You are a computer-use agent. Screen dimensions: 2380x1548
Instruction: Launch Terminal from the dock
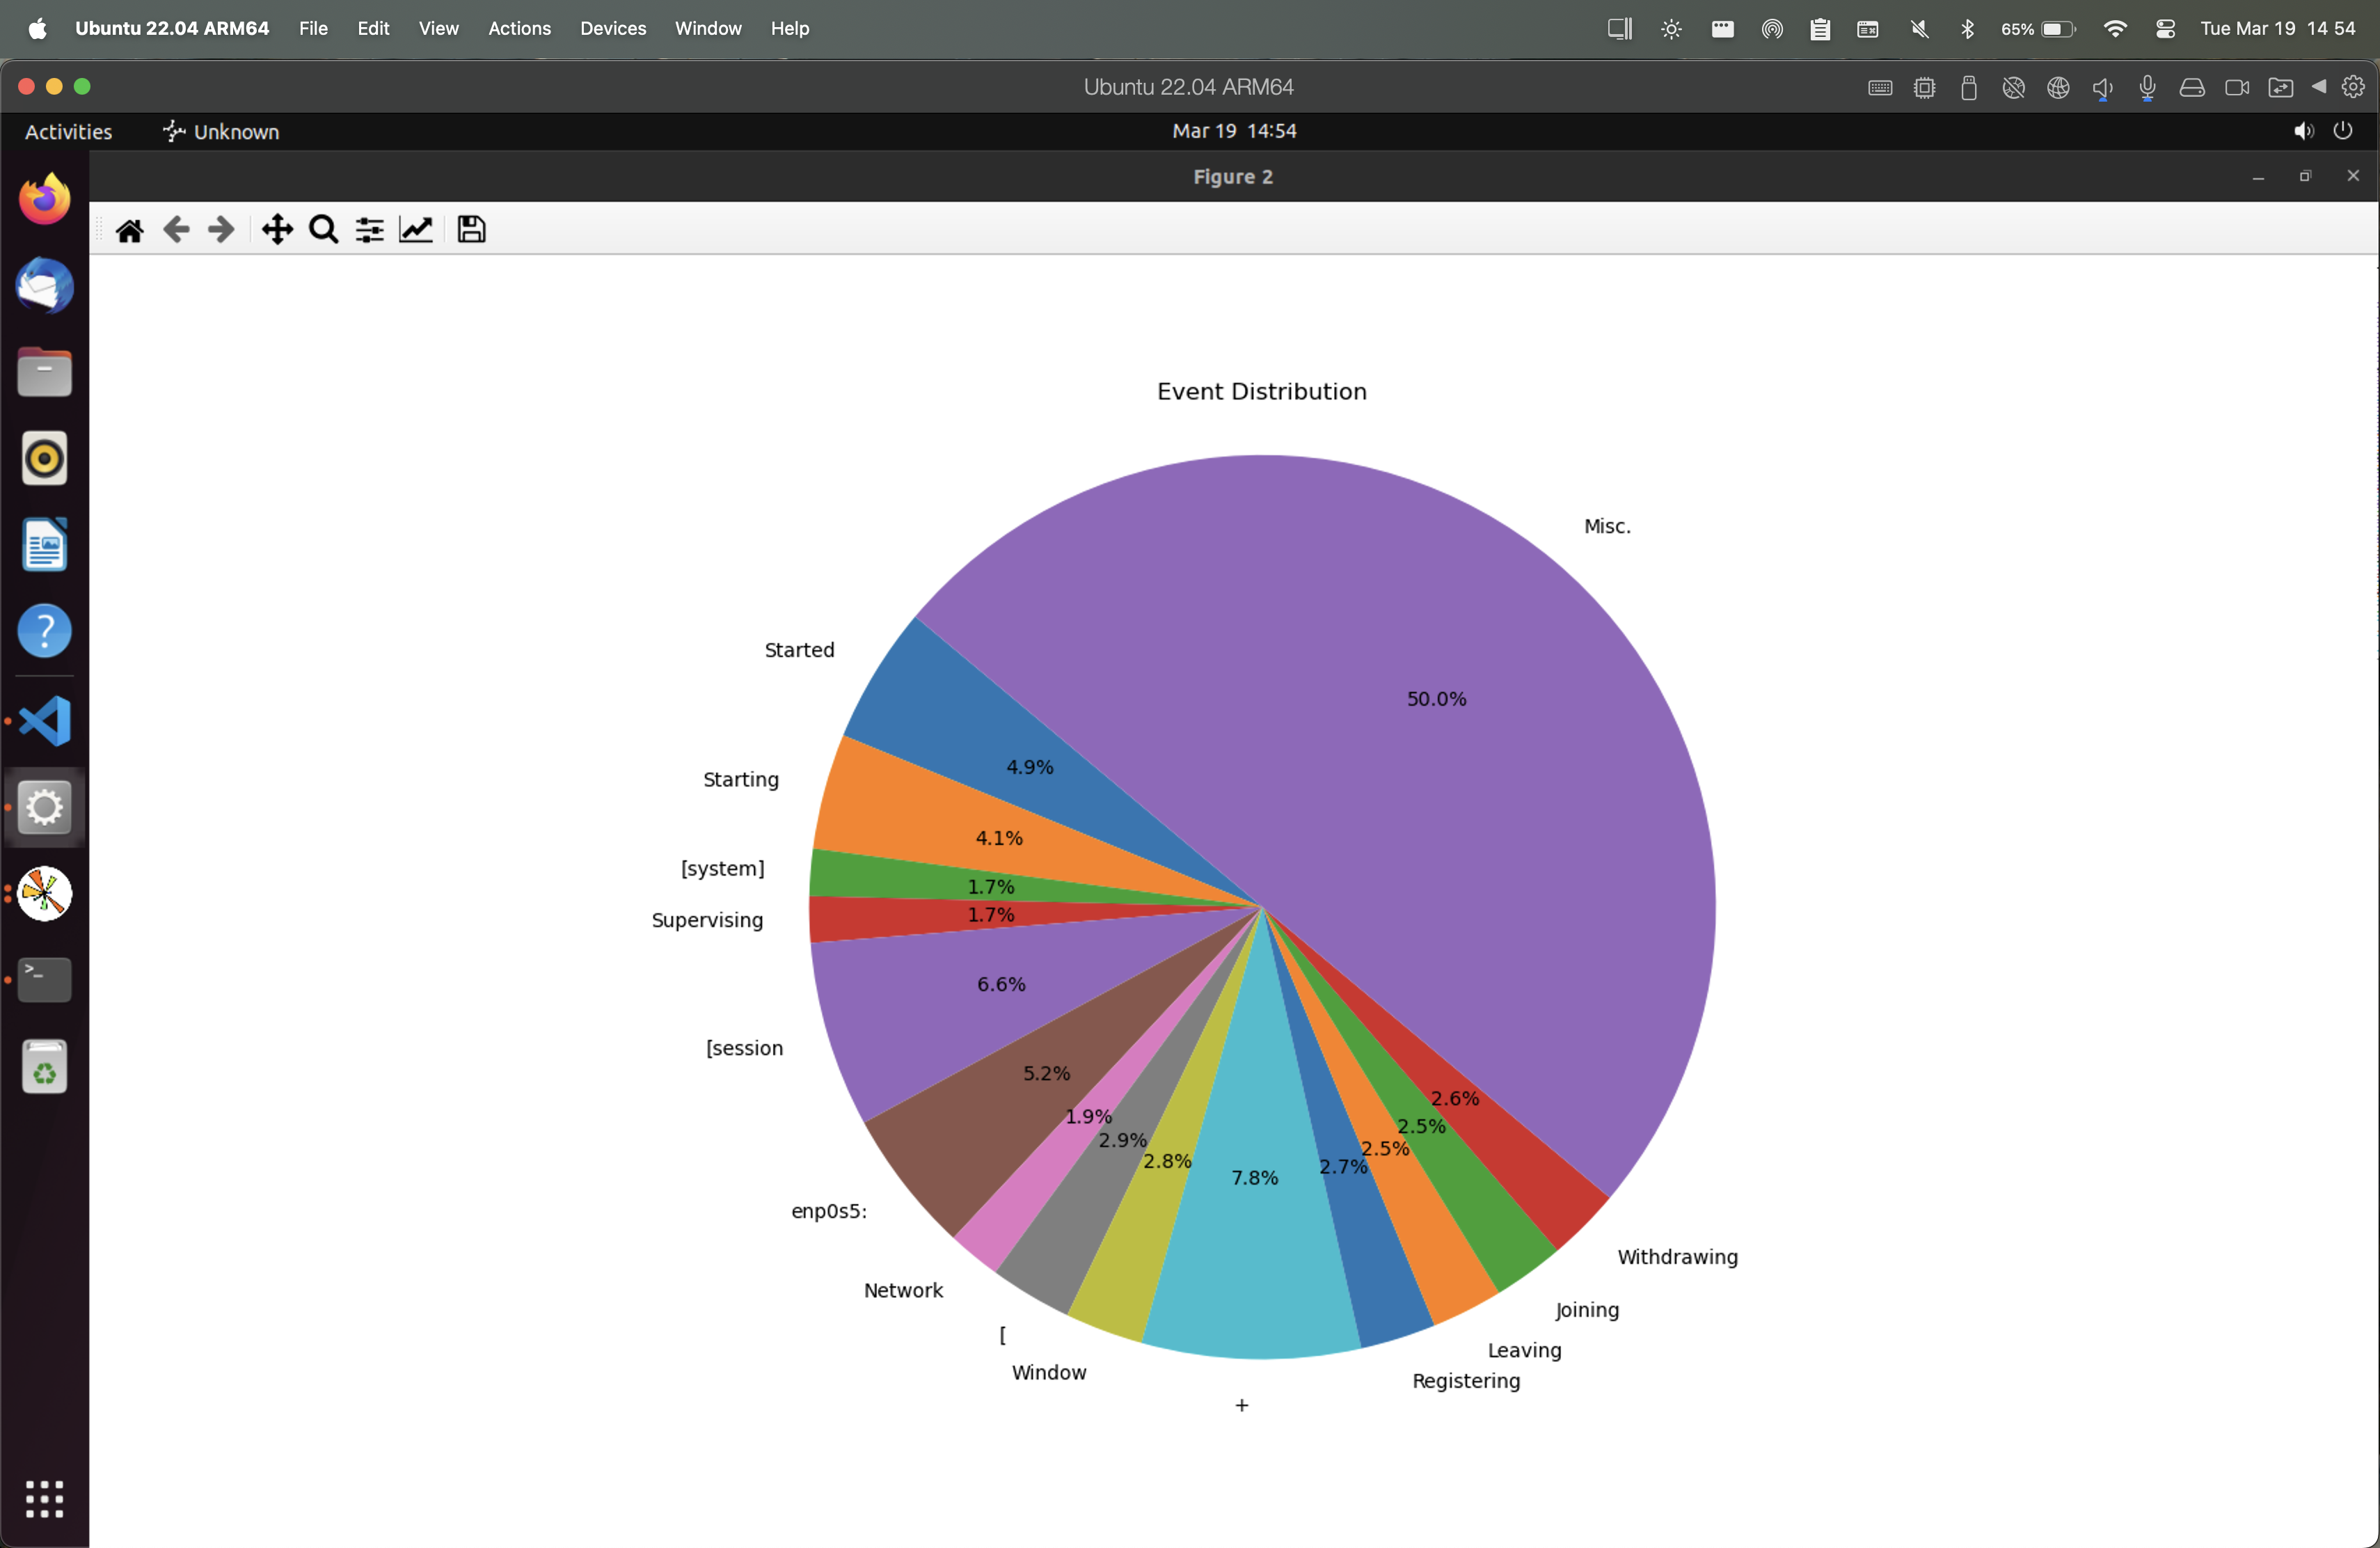pyautogui.click(x=45, y=979)
